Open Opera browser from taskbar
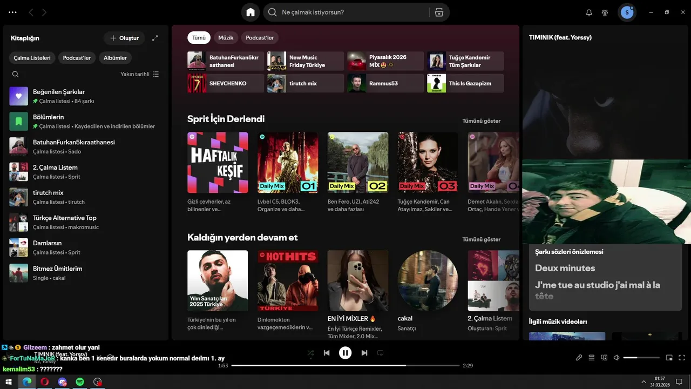Image resolution: width=691 pixels, height=389 pixels. (44, 381)
